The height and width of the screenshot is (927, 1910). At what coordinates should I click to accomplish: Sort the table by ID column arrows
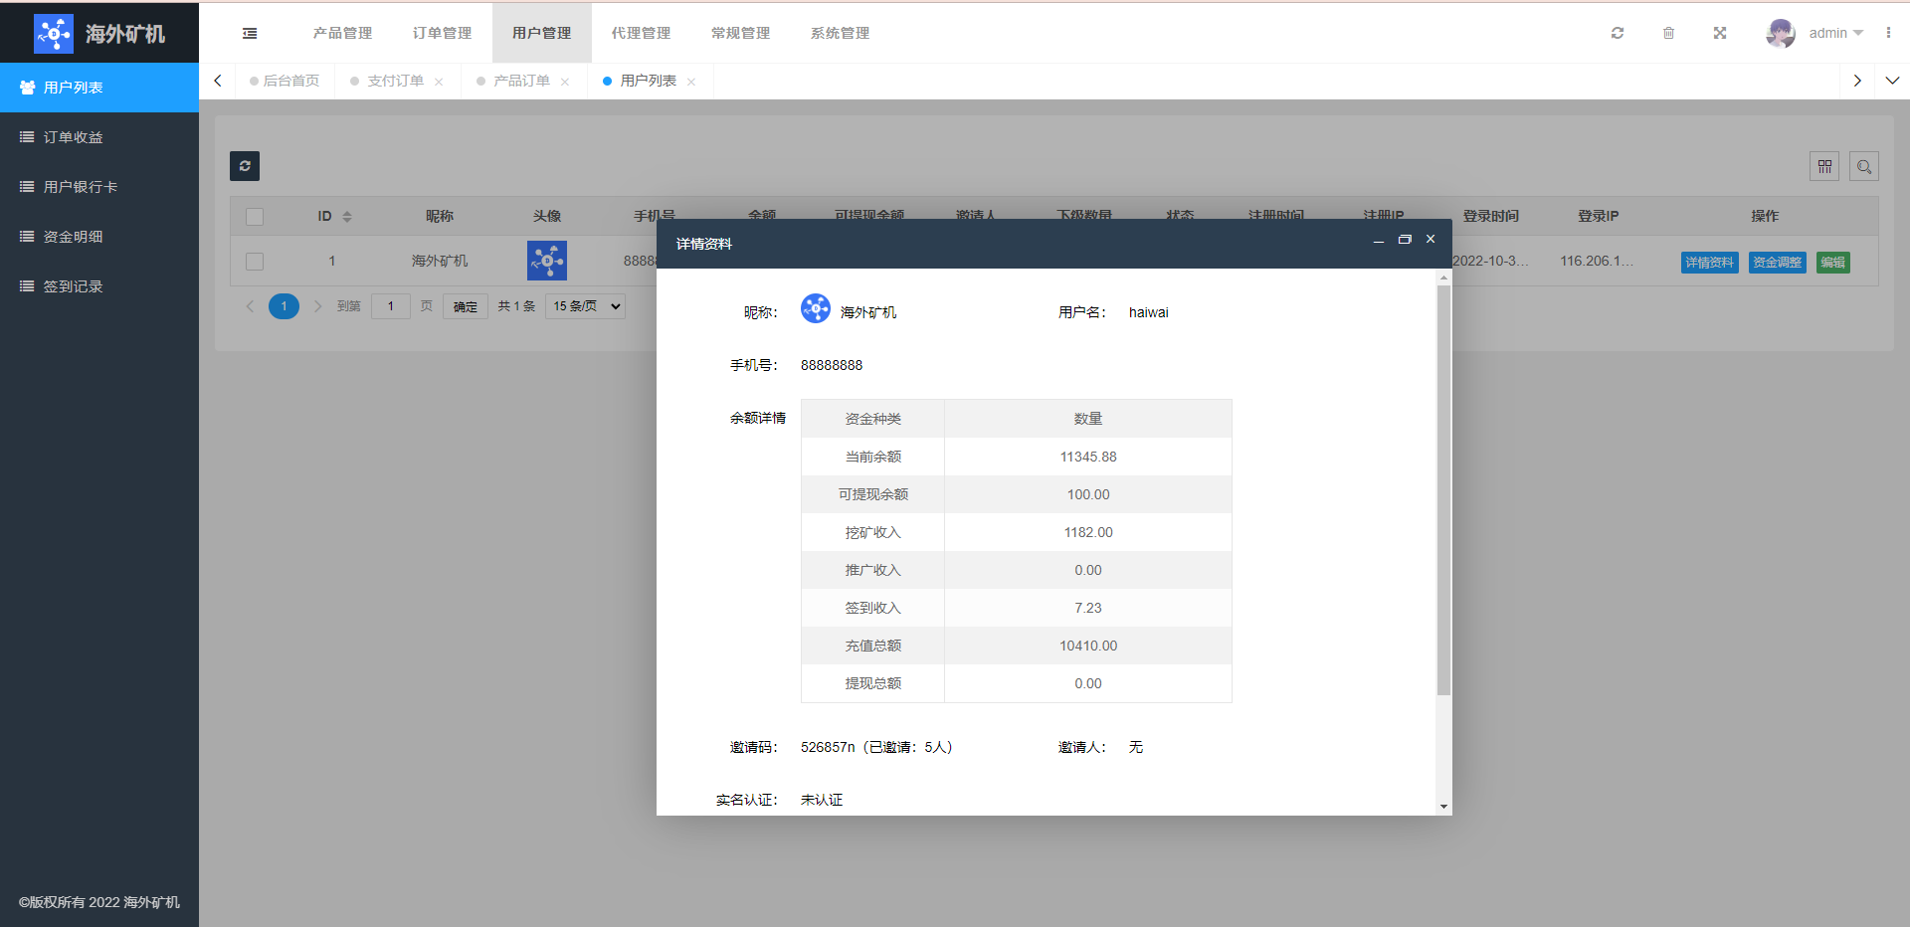(x=347, y=216)
